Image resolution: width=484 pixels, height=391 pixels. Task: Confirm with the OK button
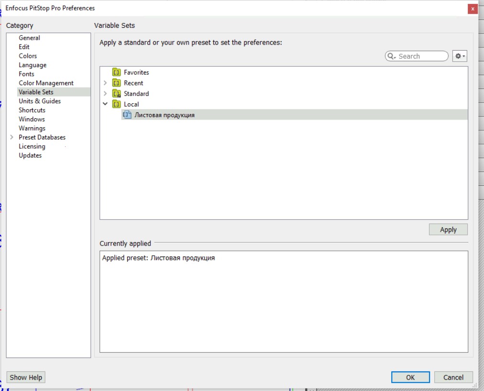[410, 377]
